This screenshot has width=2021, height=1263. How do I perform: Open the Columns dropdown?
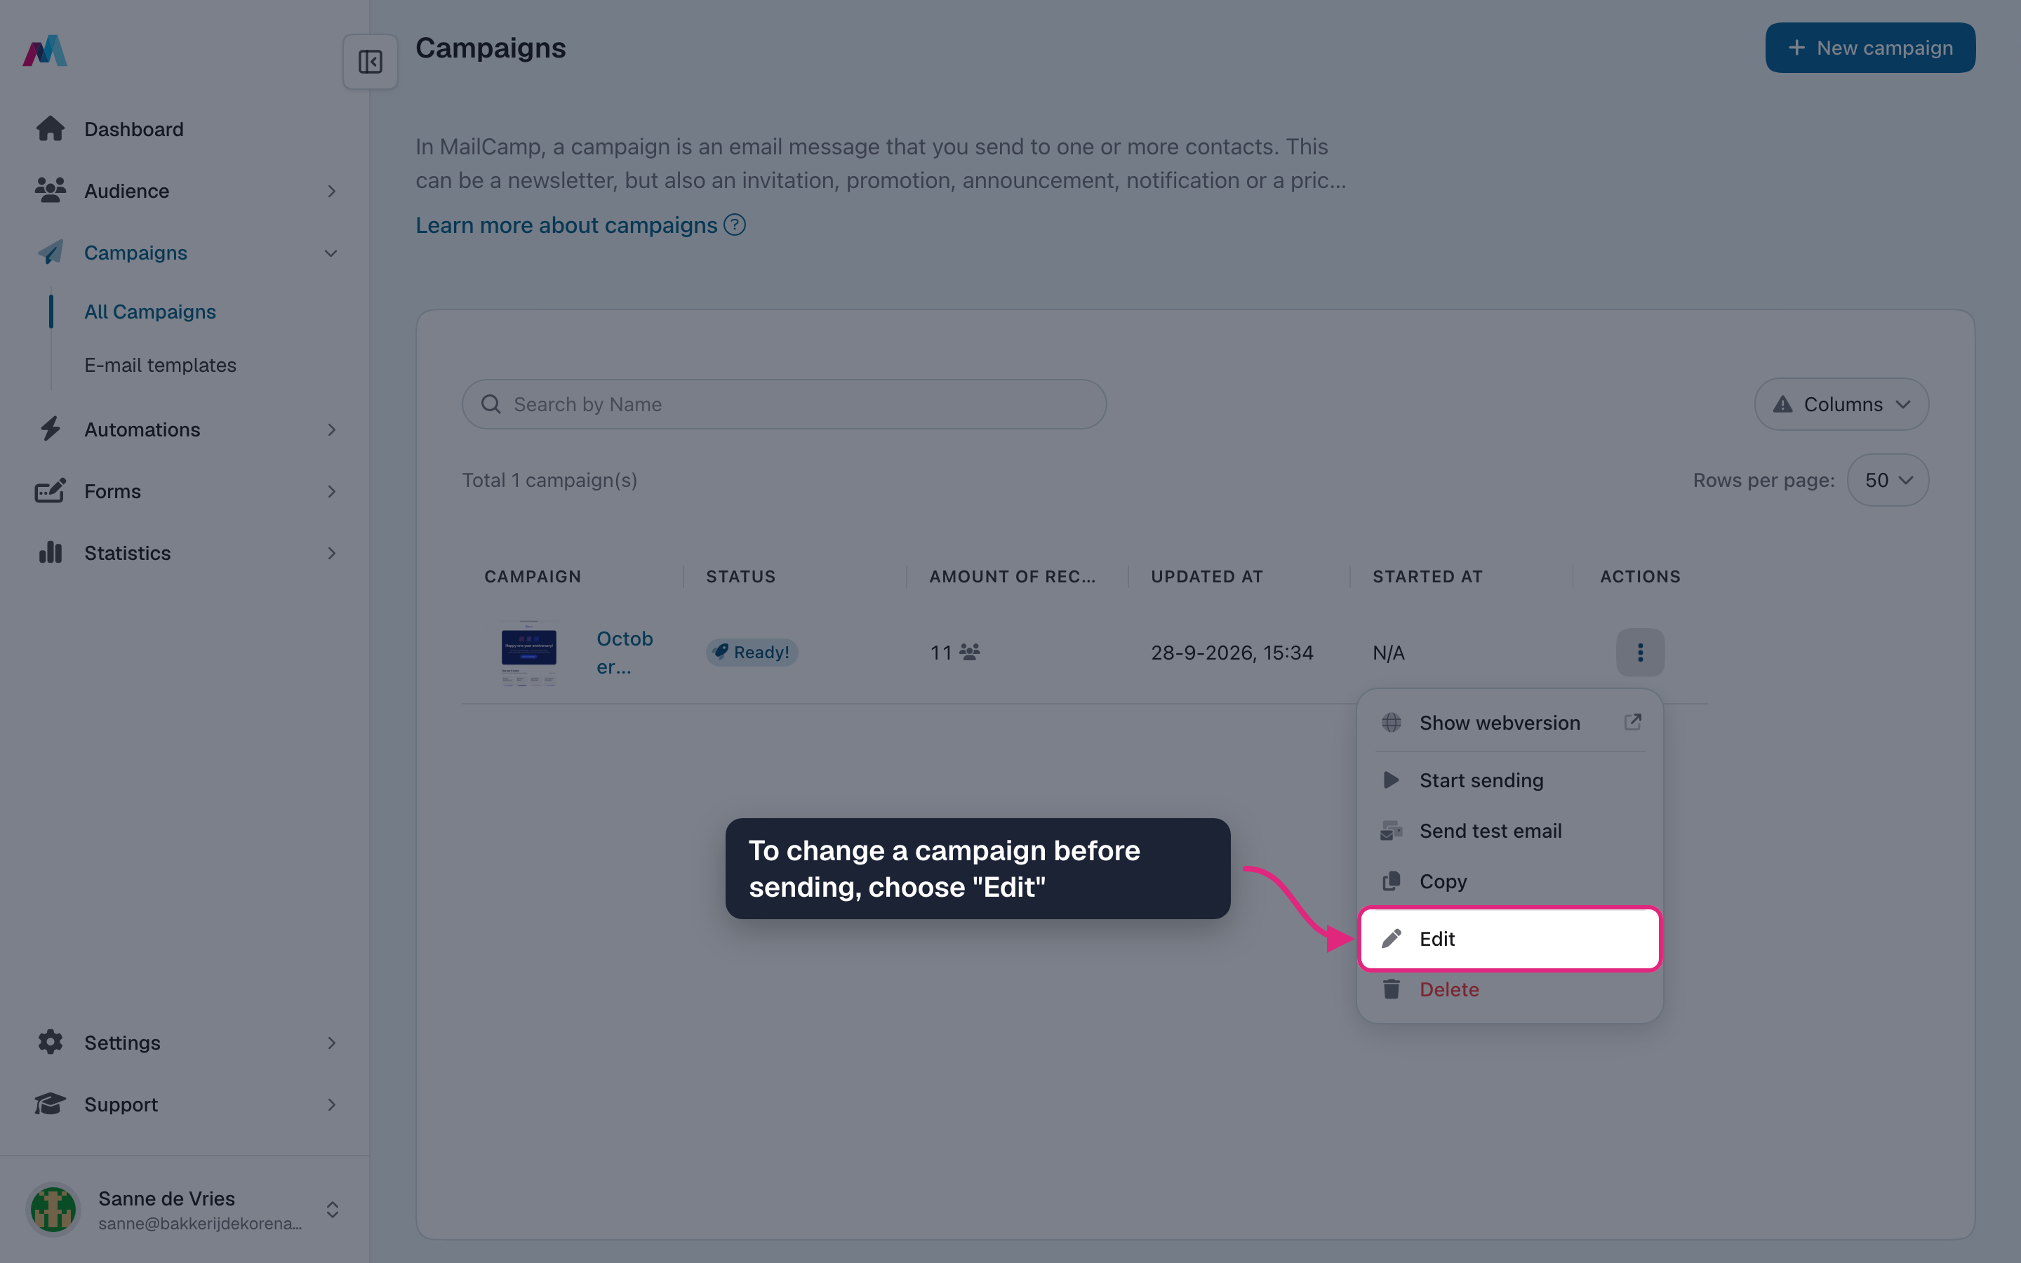(1841, 404)
